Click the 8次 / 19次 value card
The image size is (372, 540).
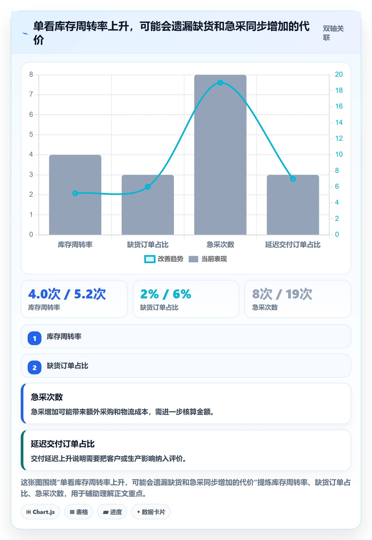click(298, 299)
